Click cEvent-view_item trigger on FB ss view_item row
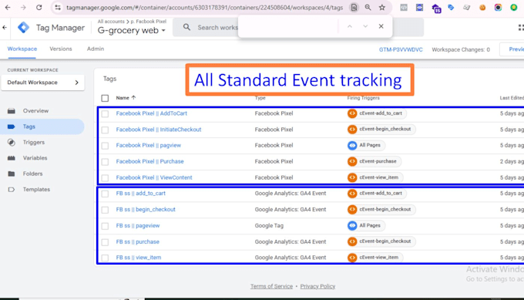Screen dimensions: 524x300 pyautogui.click(x=375, y=258)
